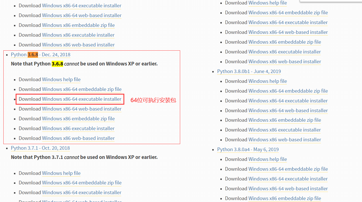The width and height of the screenshot is (362, 202).
Task: Download Python 3.8.0a4 Windows x86-64 embeddable zip file
Action: 288,169
